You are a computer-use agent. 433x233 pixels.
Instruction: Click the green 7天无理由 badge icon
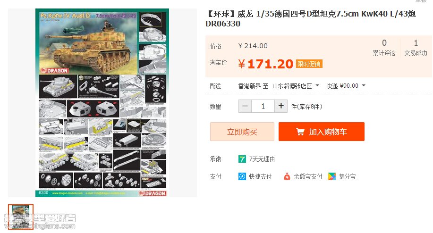(242, 159)
